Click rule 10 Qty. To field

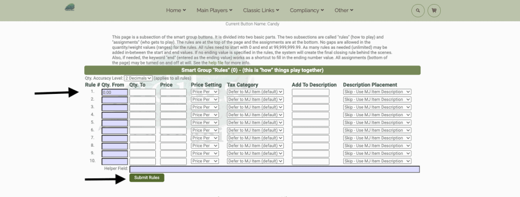(143, 161)
